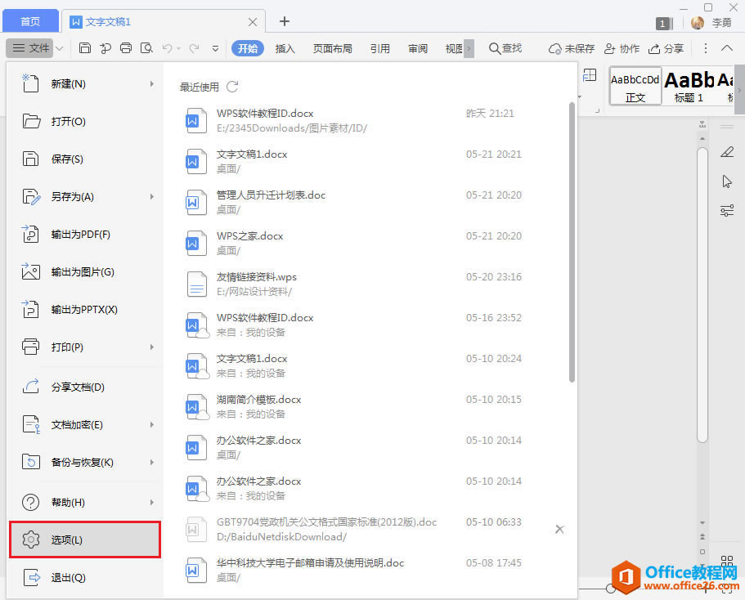Click the 协作 collaboration button
Image resolution: width=745 pixels, height=600 pixels.
(622, 48)
